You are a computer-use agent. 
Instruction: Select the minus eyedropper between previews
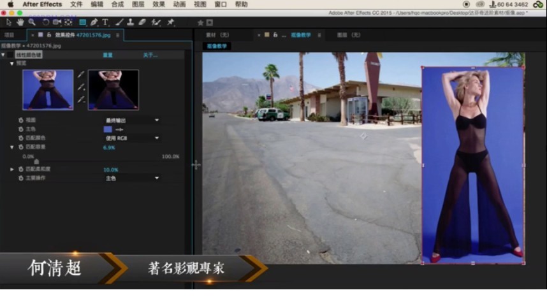pos(81,99)
